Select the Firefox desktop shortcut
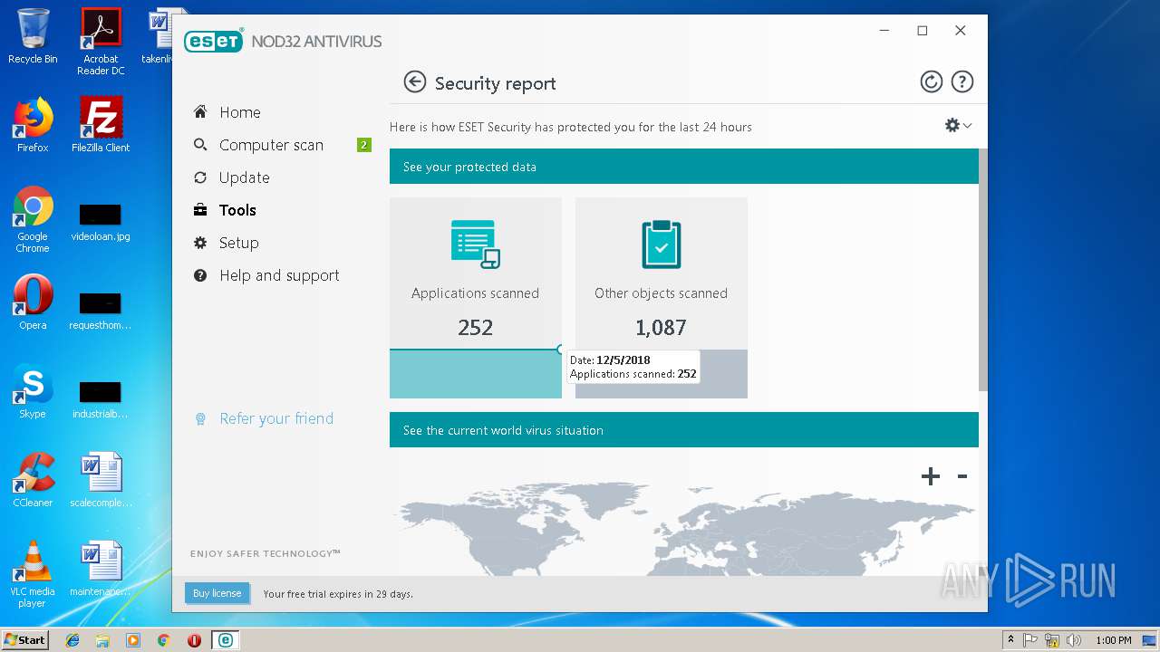The height and width of the screenshot is (652, 1160). [33, 125]
